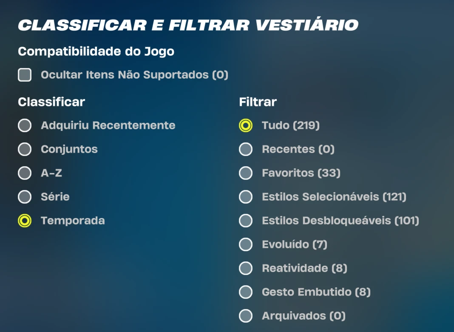
Task: Sort locker by Conjuntos
Action: point(25,150)
